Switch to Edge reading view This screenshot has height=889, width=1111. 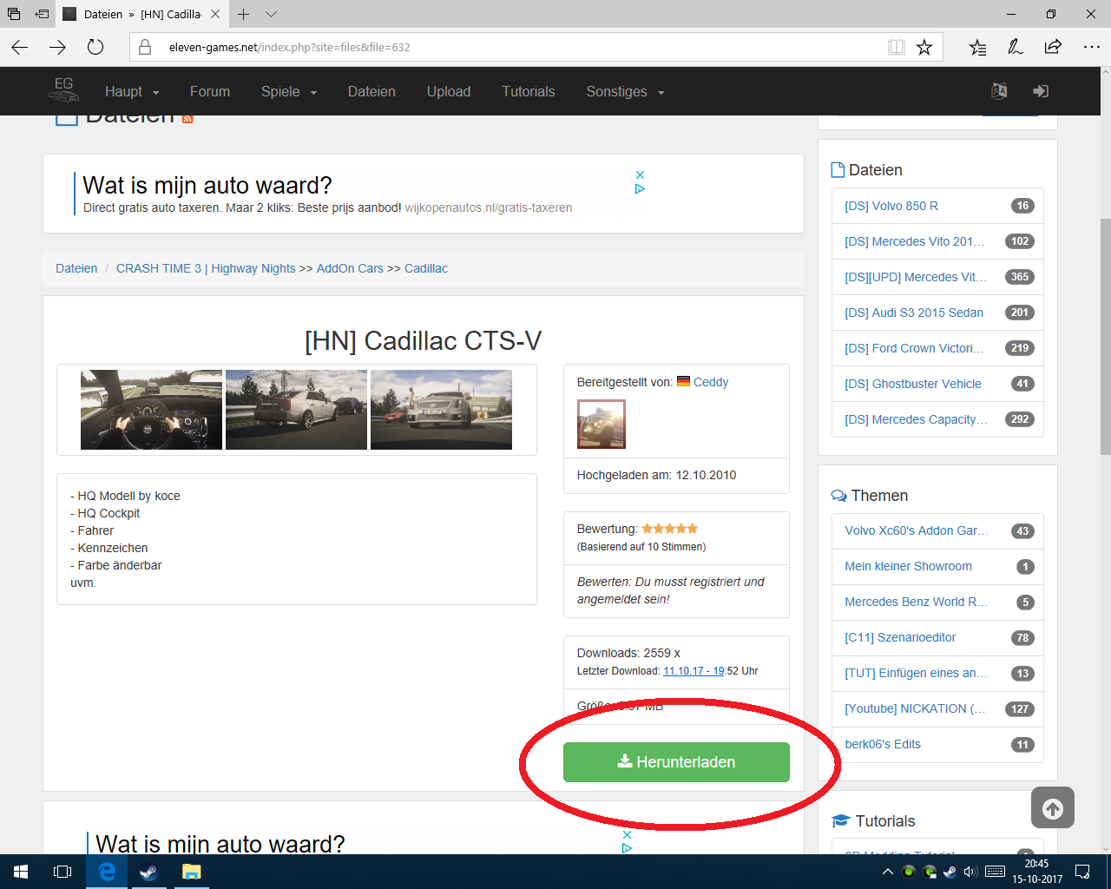click(897, 47)
